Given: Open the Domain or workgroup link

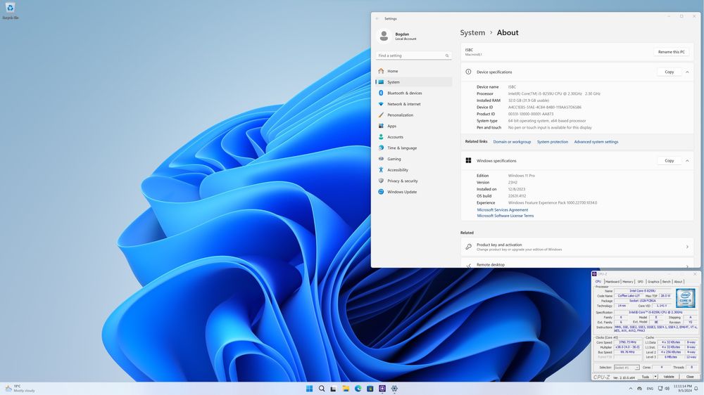Looking at the screenshot, I should tap(512, 142).
